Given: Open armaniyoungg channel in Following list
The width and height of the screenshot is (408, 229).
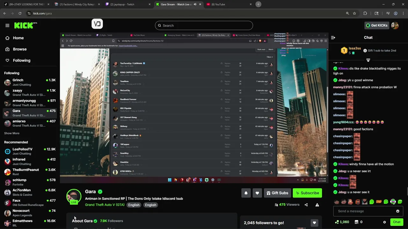Looking at the screenshot, I should pos(30,103).
